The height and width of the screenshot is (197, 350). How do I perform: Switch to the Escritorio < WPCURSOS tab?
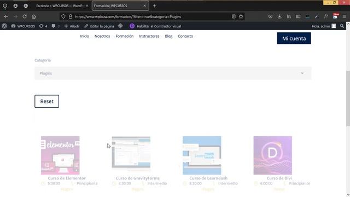pyautogui.click(x=60, y=6)
